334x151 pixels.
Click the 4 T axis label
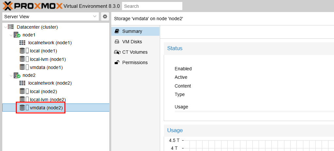174,148
